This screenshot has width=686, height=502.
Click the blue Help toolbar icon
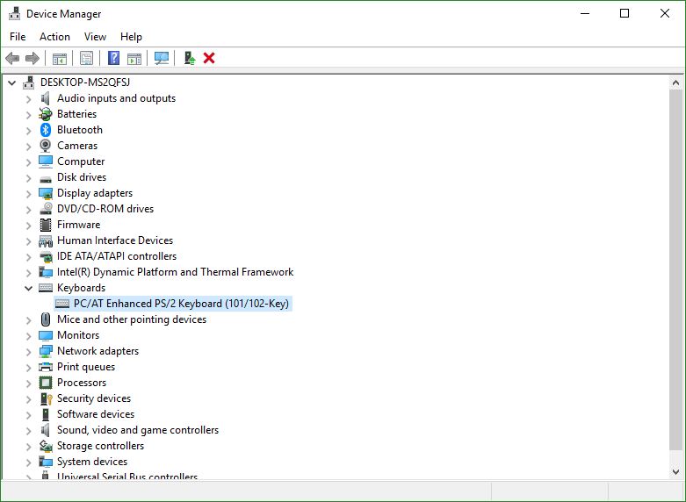(x=114, y=58)
